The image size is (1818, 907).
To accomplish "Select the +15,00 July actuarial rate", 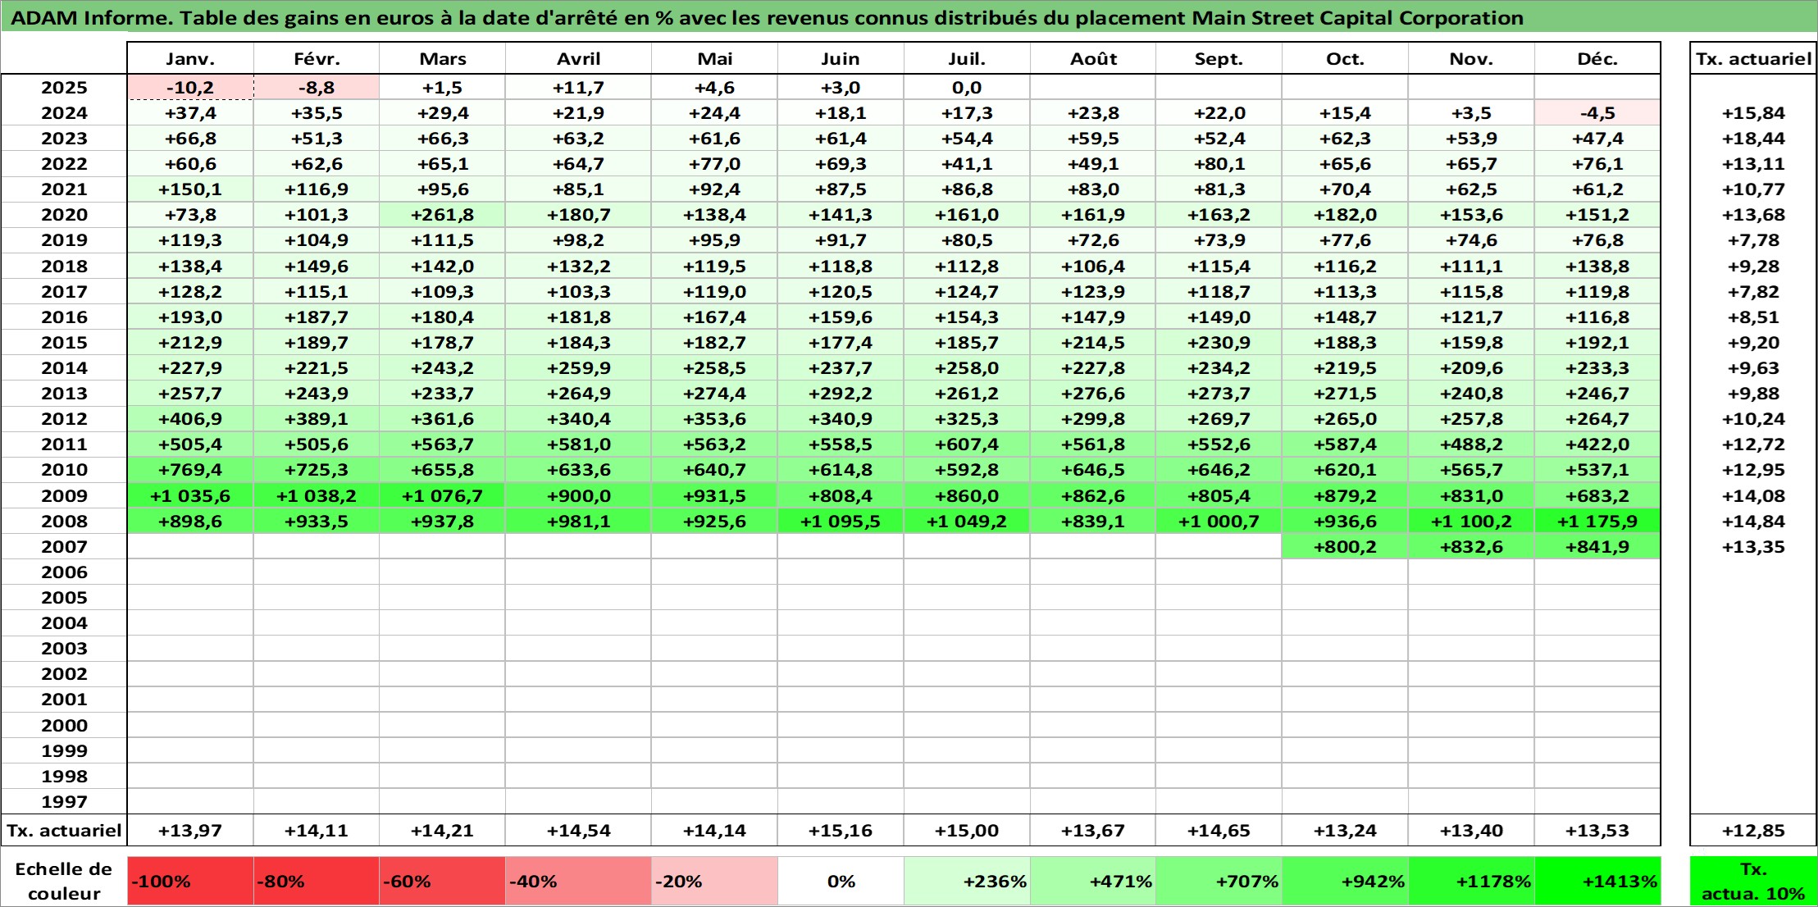I will click(967, 831).
